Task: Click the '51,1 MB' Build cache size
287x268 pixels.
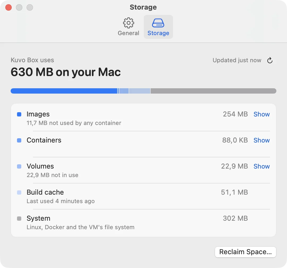Action: tap(234, 192)
